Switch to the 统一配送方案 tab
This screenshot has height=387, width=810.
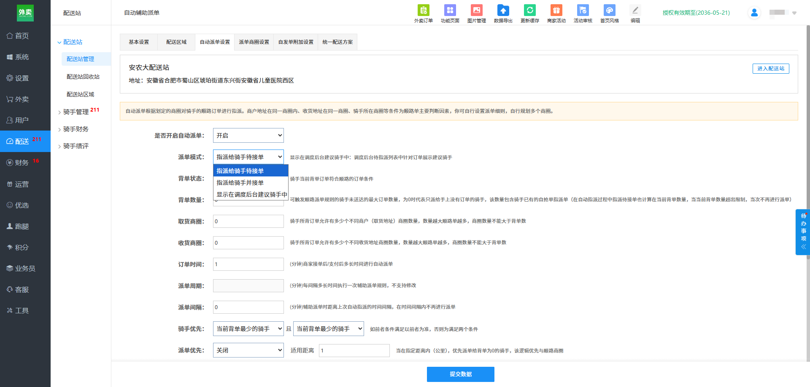pos(337,42)
